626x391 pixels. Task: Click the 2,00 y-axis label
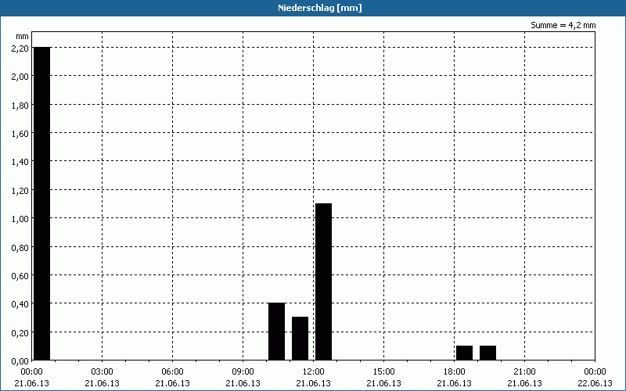20,76
